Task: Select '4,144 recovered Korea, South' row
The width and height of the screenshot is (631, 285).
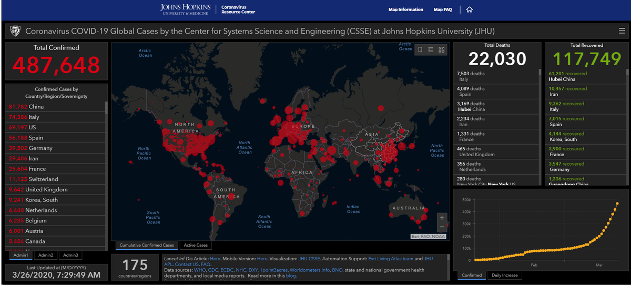Action: (586, 137)
